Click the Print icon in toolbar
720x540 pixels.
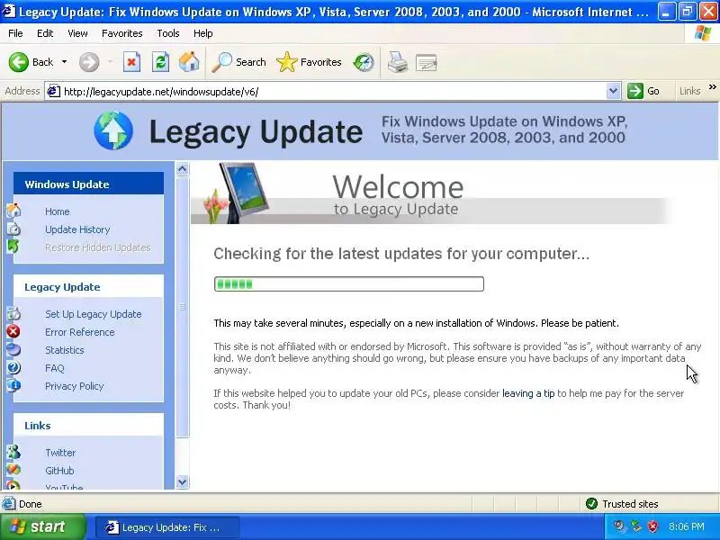(398, 62)
